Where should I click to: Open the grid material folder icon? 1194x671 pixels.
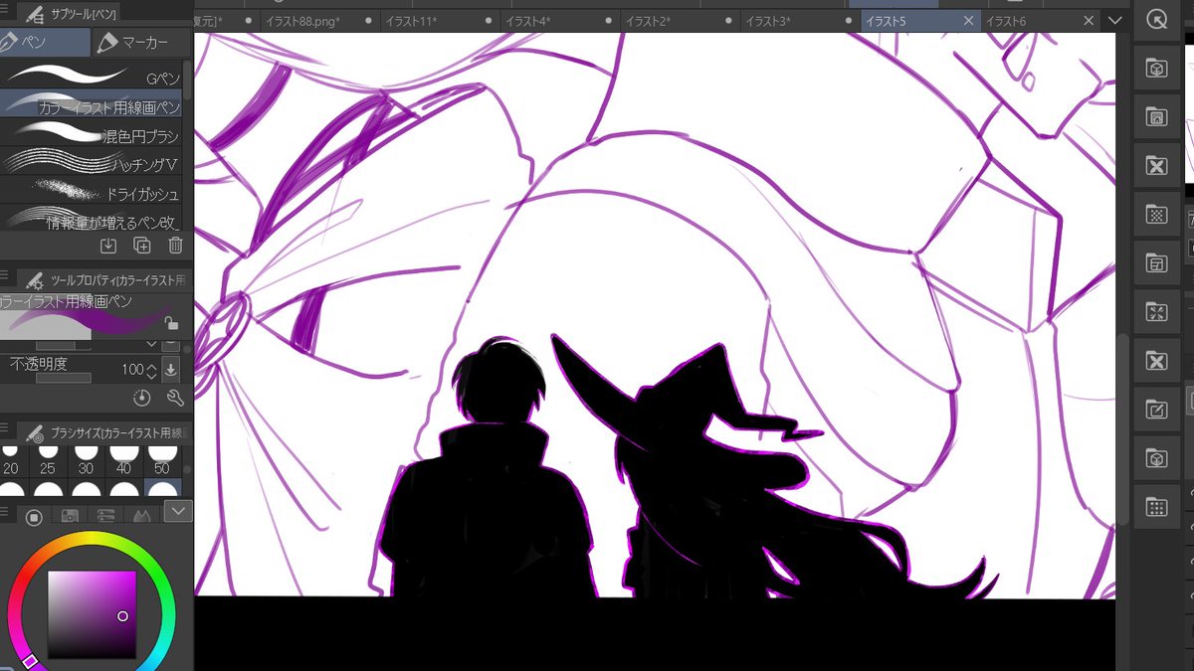coord(1156,506)
